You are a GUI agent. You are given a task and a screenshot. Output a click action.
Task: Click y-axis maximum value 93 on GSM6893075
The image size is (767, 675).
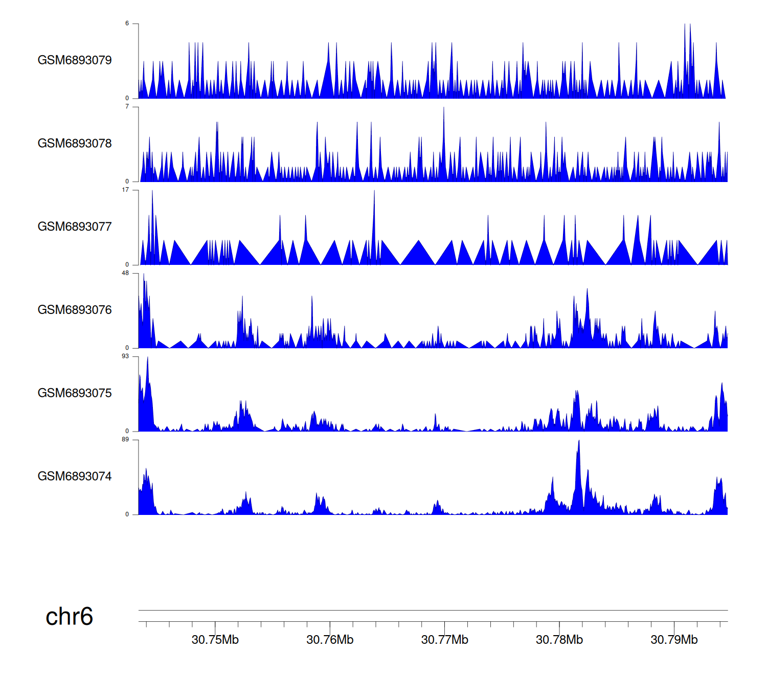[125, 356]
